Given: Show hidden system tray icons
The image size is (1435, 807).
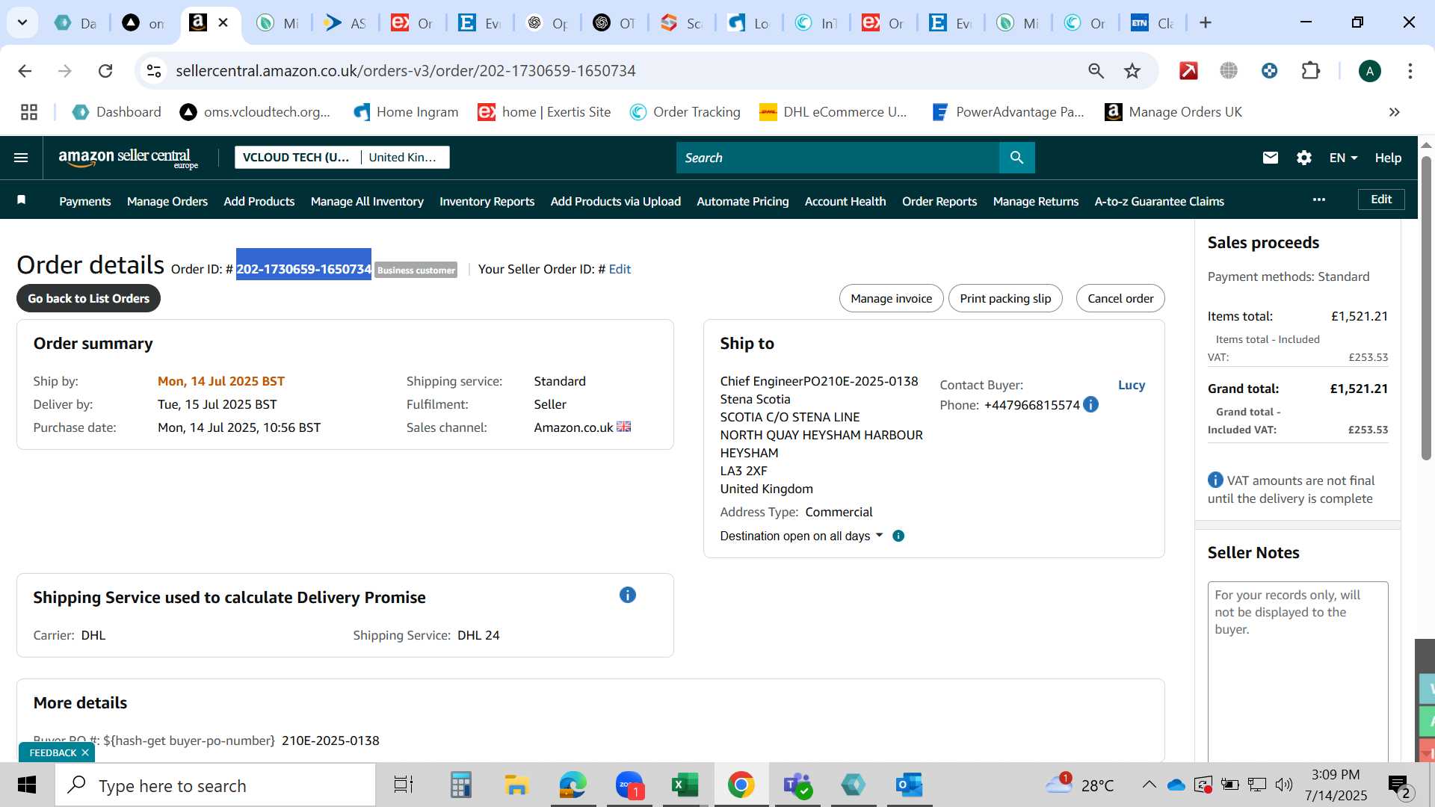Looking at the screenshot, I should tap(1149, 785).
